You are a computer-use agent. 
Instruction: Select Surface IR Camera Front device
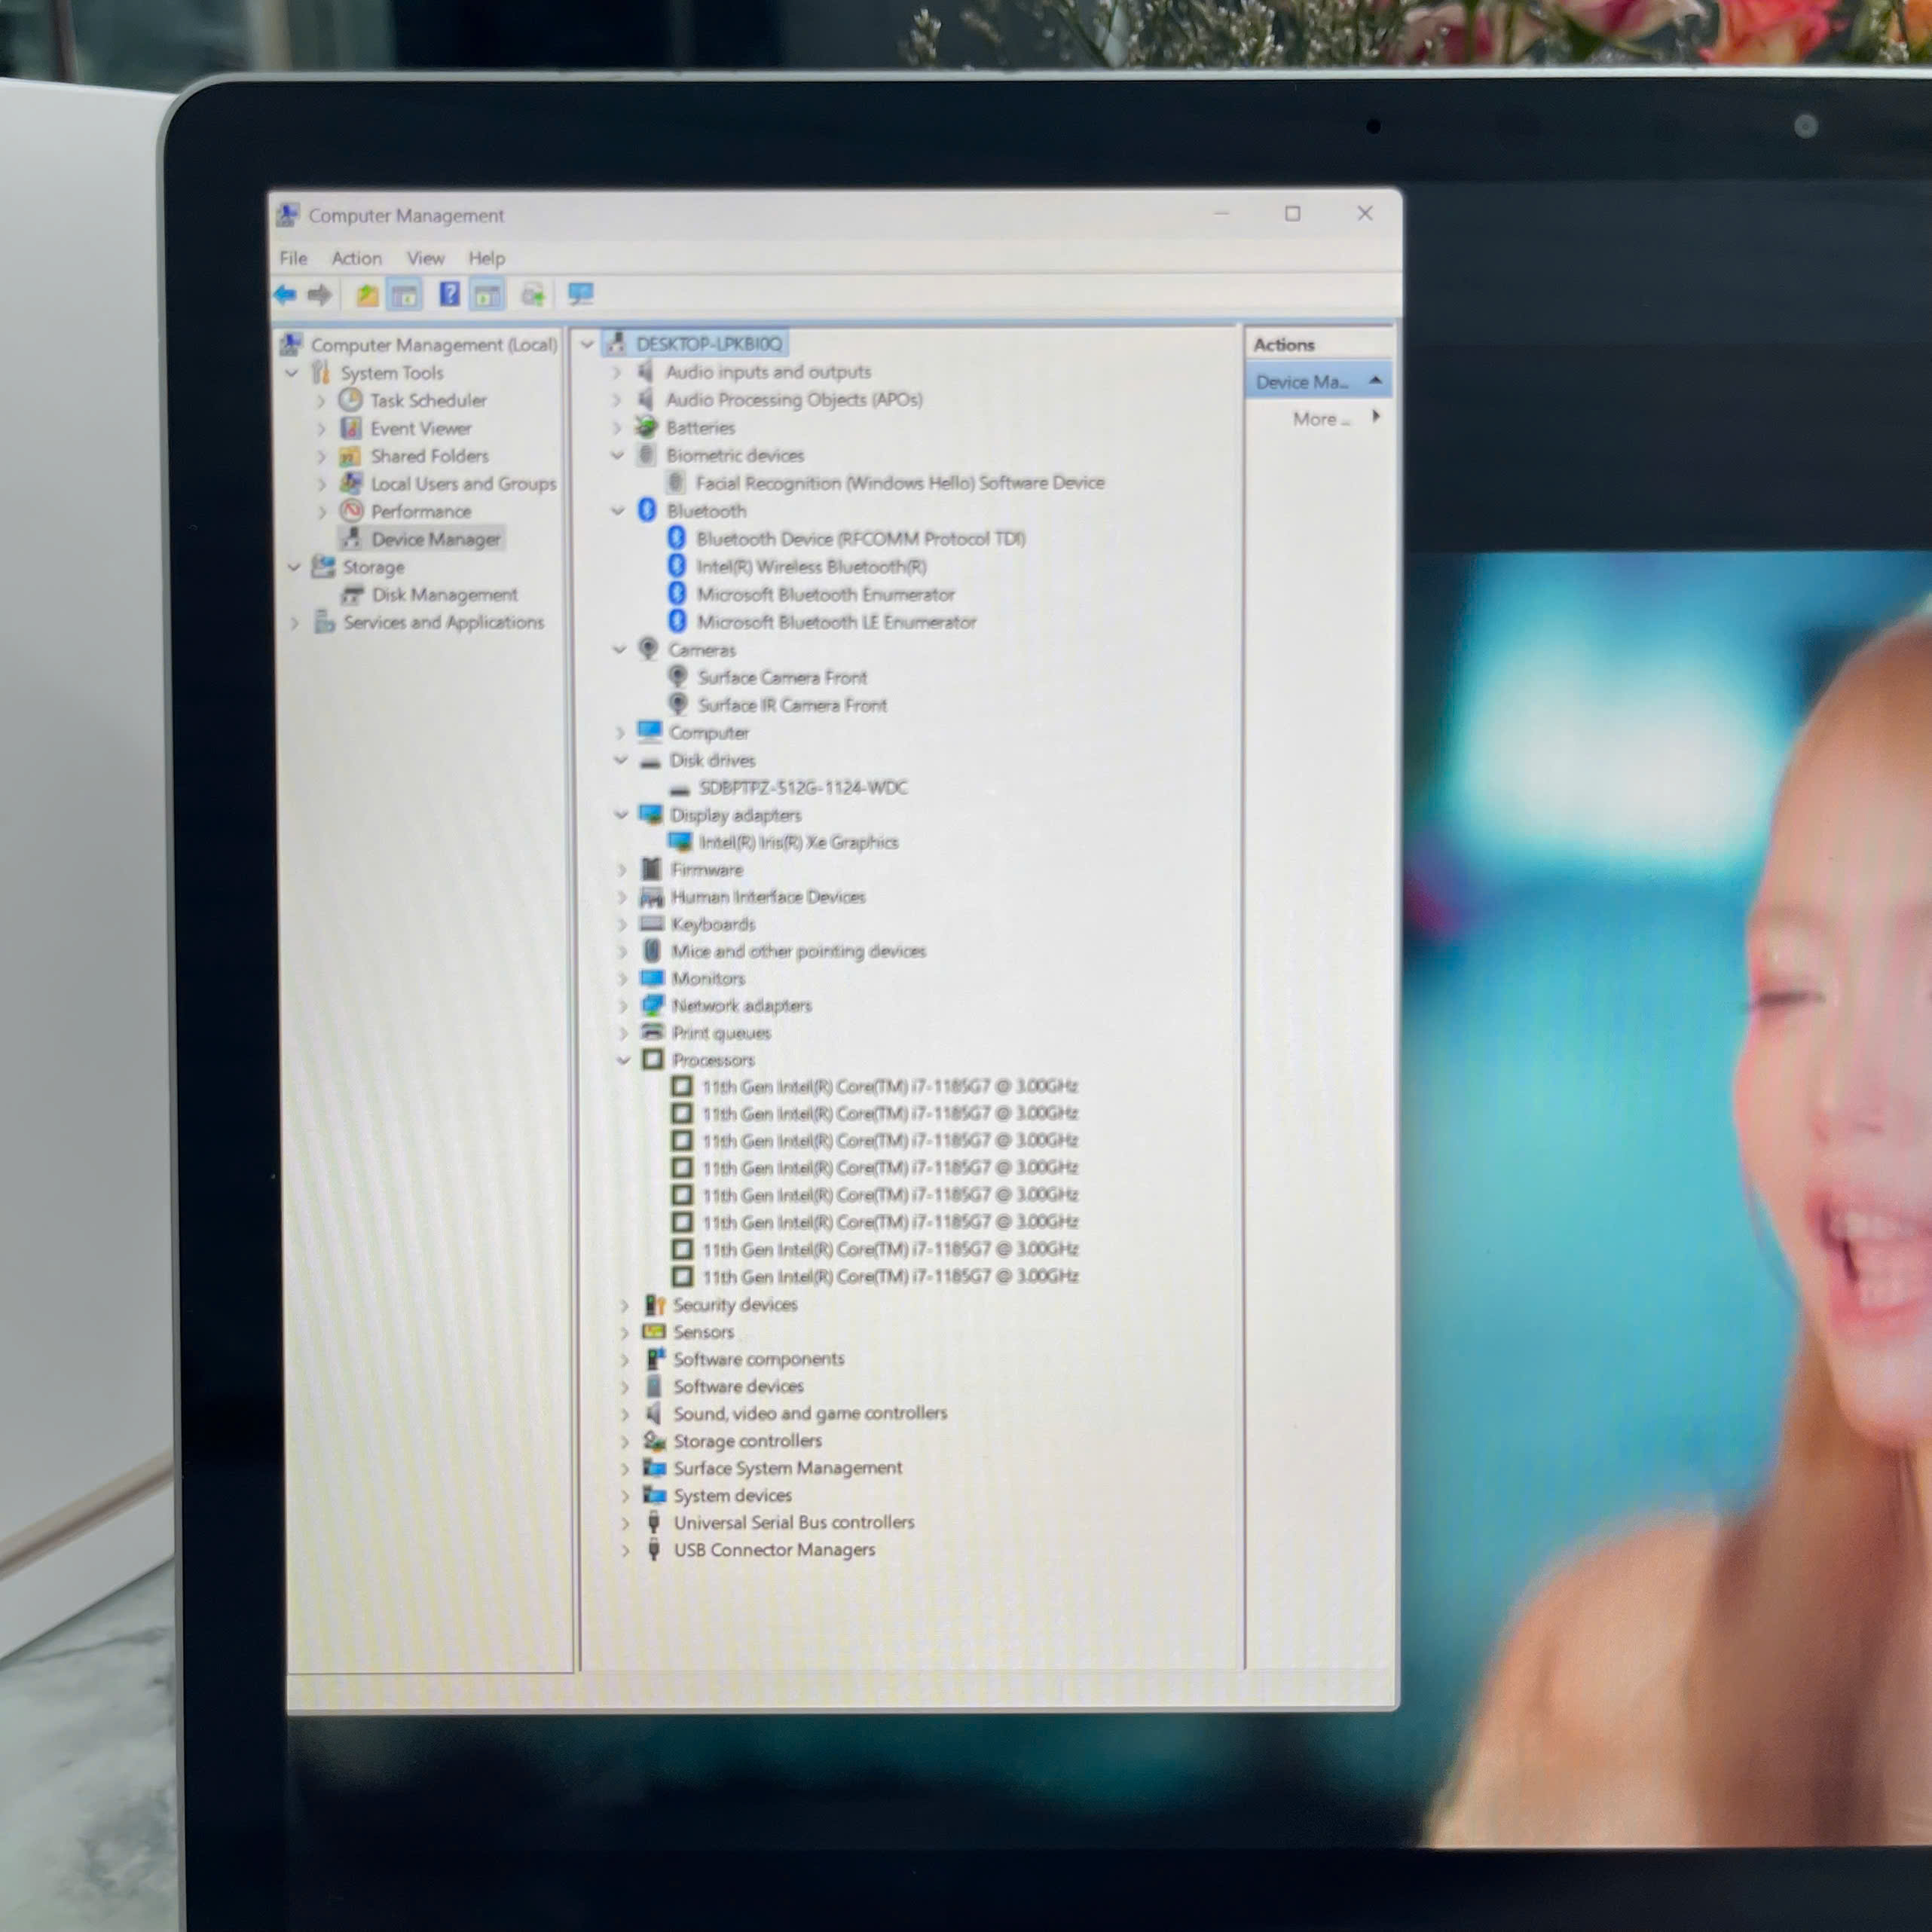click(792, 705)
